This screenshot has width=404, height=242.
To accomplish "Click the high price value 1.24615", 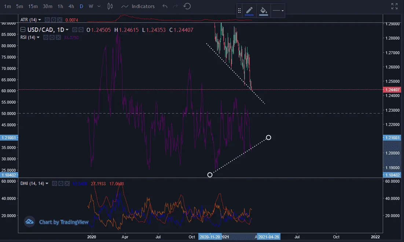I will [x=129, y=30].
